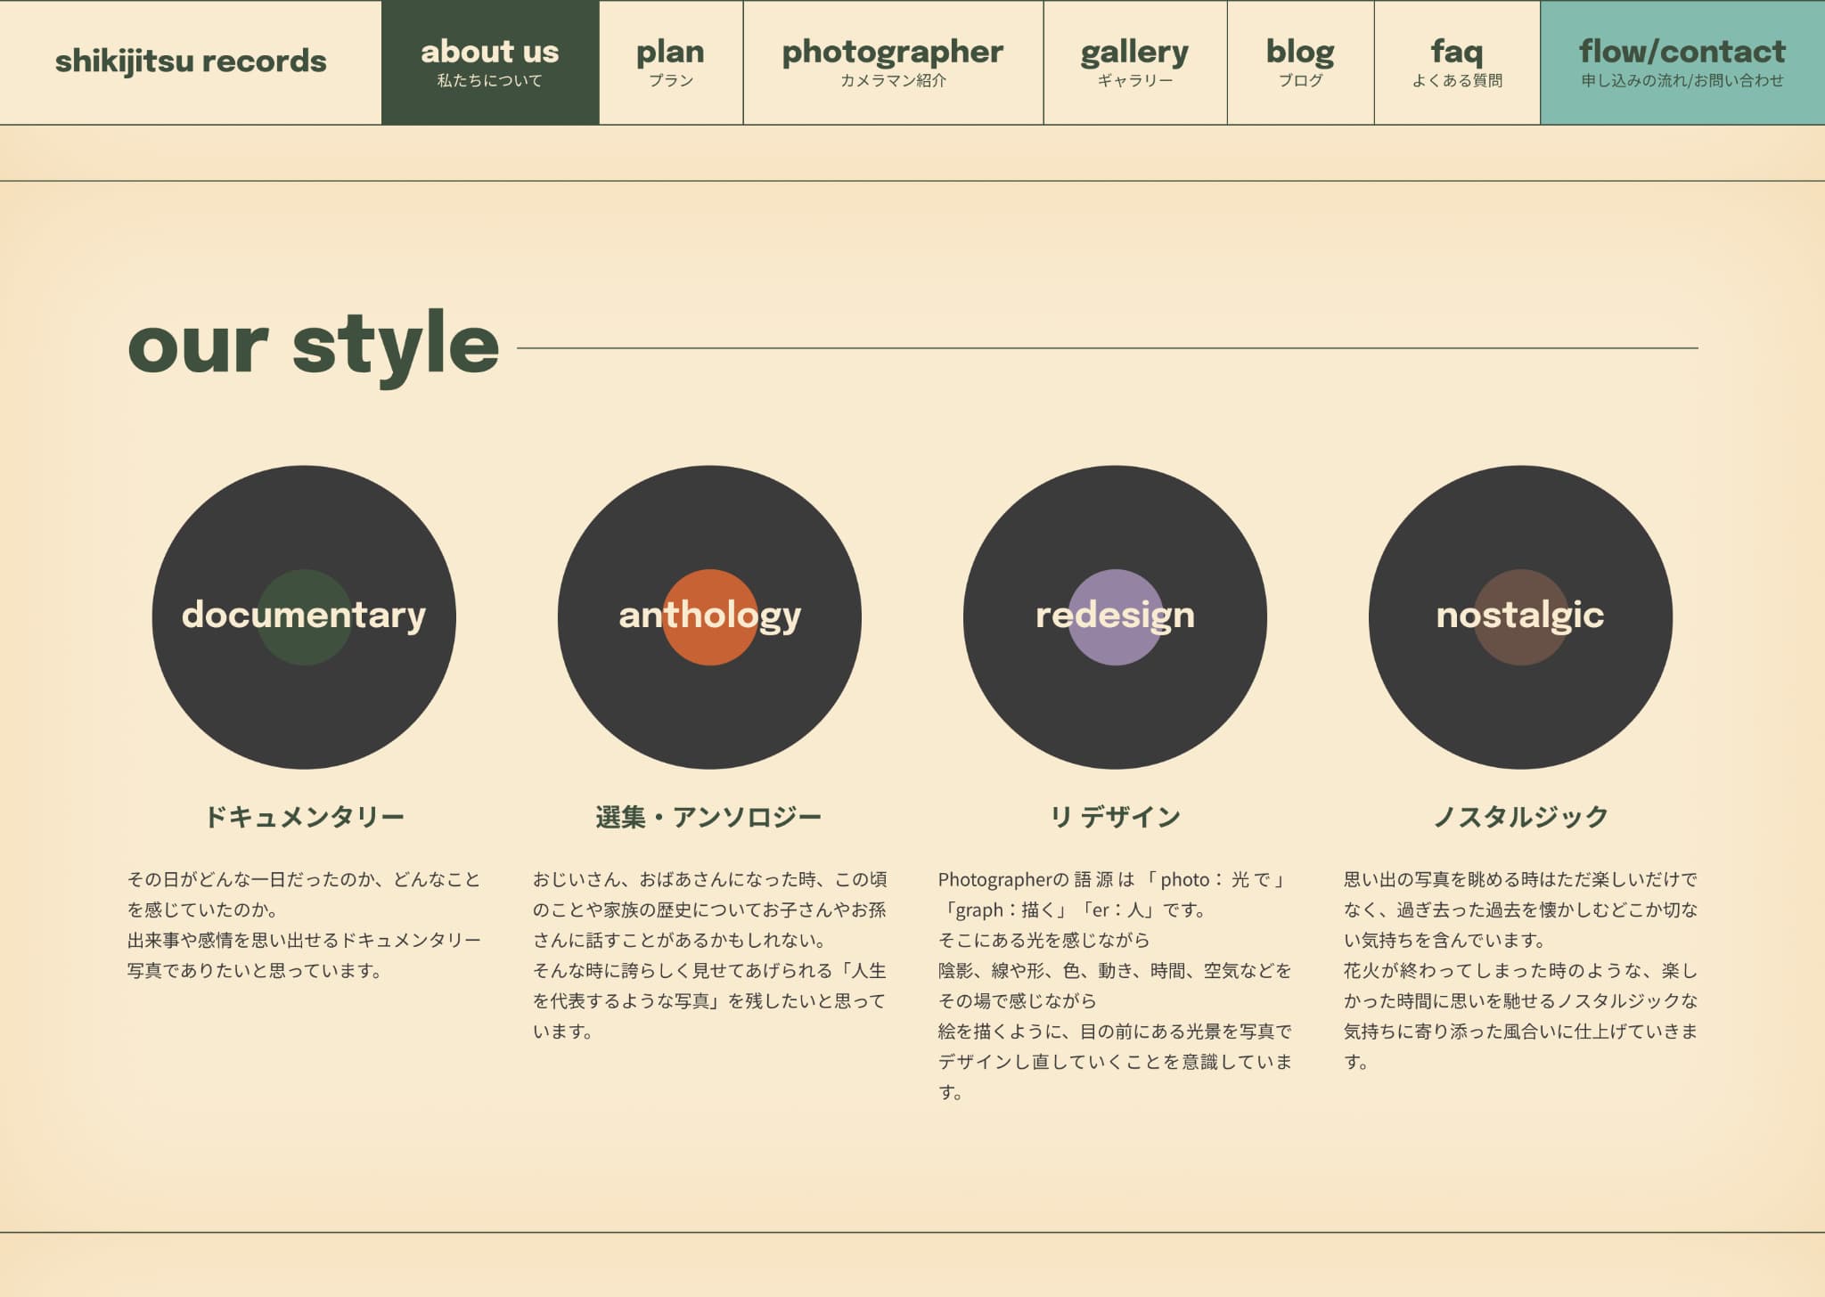Open the plan menu item
Image resolution: width=1825 pixels, height=1297 pixels.
pos(670,62)
